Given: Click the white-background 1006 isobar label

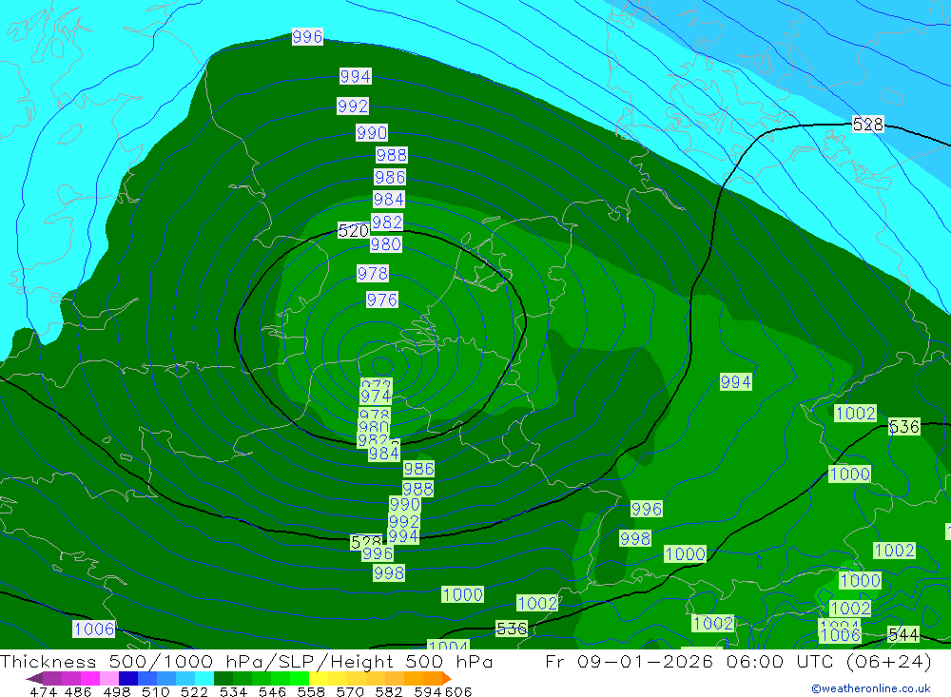Looking at the screenshot, I should 94,629.
